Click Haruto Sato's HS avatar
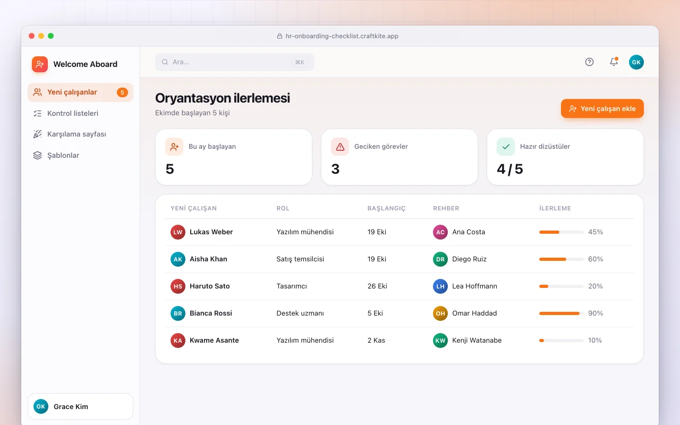 (178, 286)
